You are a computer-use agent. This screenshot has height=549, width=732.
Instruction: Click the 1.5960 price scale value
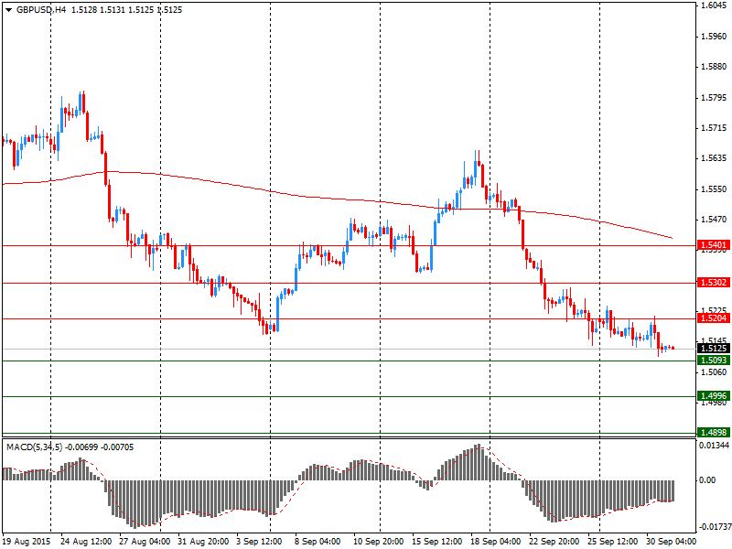(715, 36)
